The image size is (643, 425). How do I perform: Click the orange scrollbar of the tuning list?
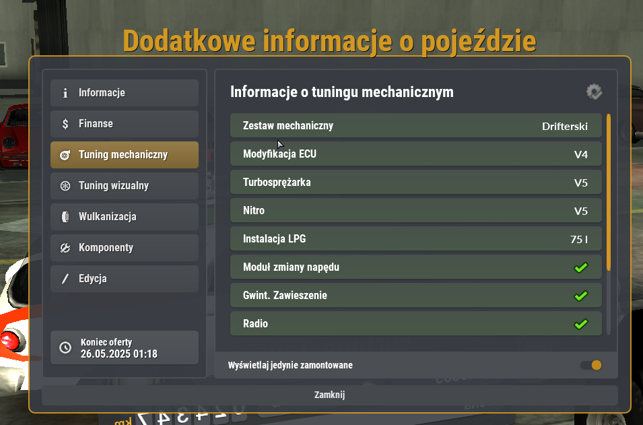point(609,192)
